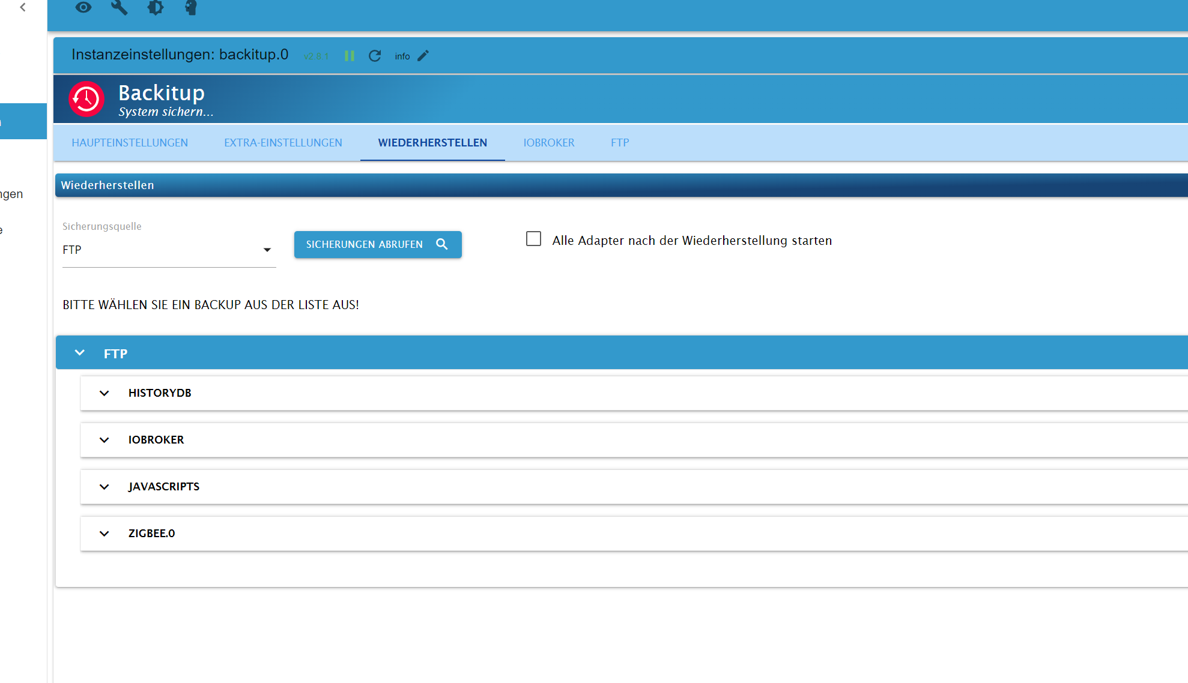Edit the instance info with the pencil icon
Image resolution: width=1188 pixels, height=683 pixels.
click(x=423, y=56)
